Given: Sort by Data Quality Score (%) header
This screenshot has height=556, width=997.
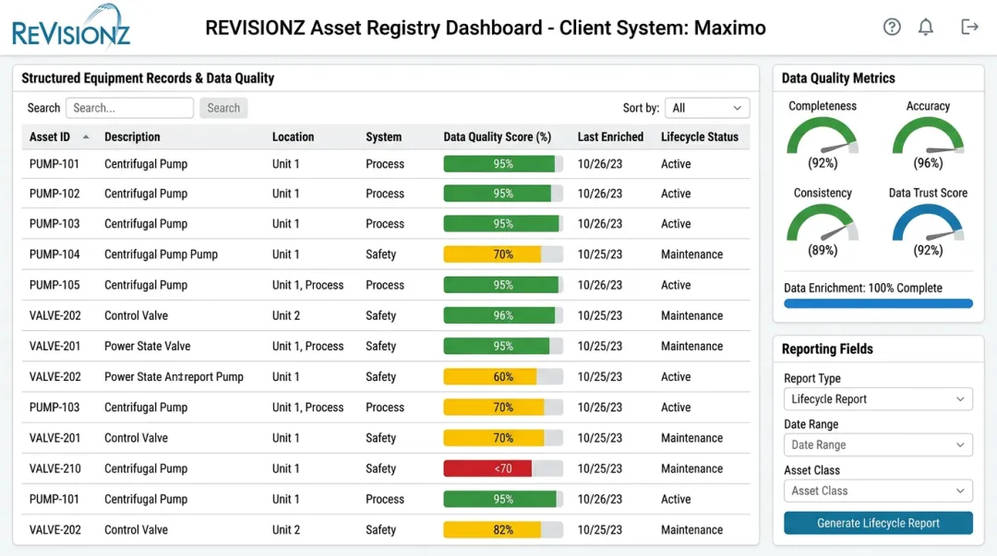Looking at the screenshot, I should click(498, 136).
